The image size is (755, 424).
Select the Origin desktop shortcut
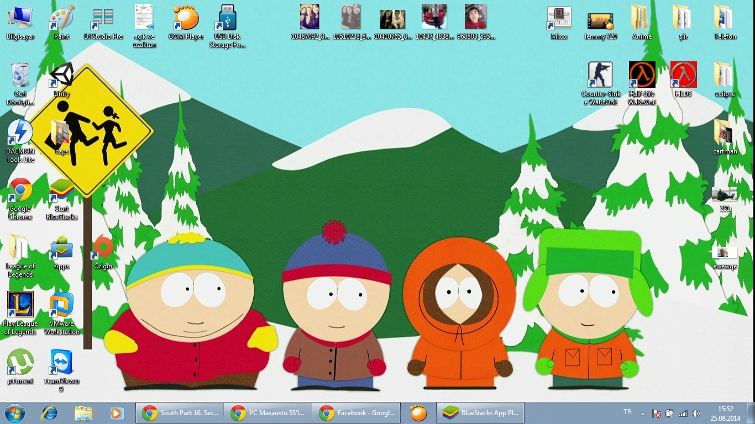(x=103, y=252)
